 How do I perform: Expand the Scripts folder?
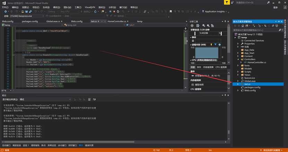click(x=238, y=72)
